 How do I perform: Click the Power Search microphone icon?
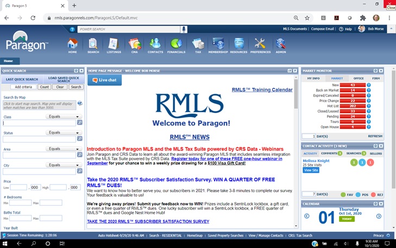coord(184,29)
